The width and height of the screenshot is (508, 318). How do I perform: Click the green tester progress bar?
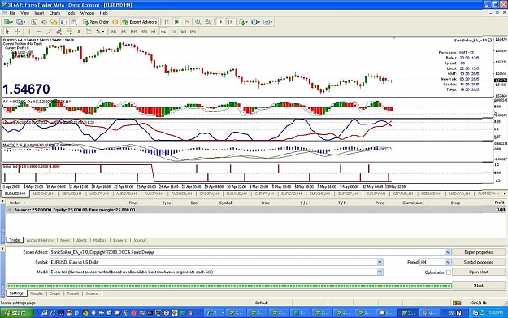point(228,285)
